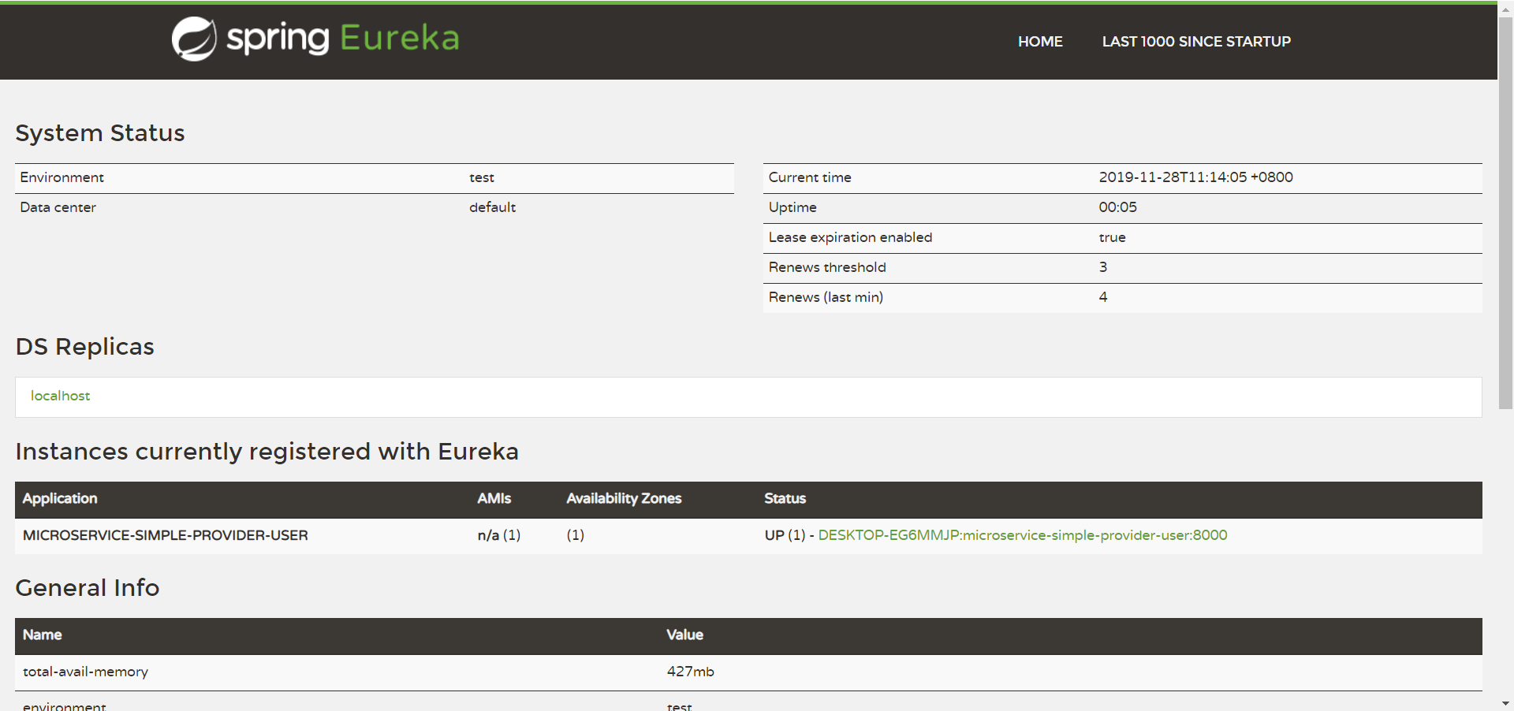Click the Value column header in General Info
The image size is (1514, 711).
click(684, 635)
